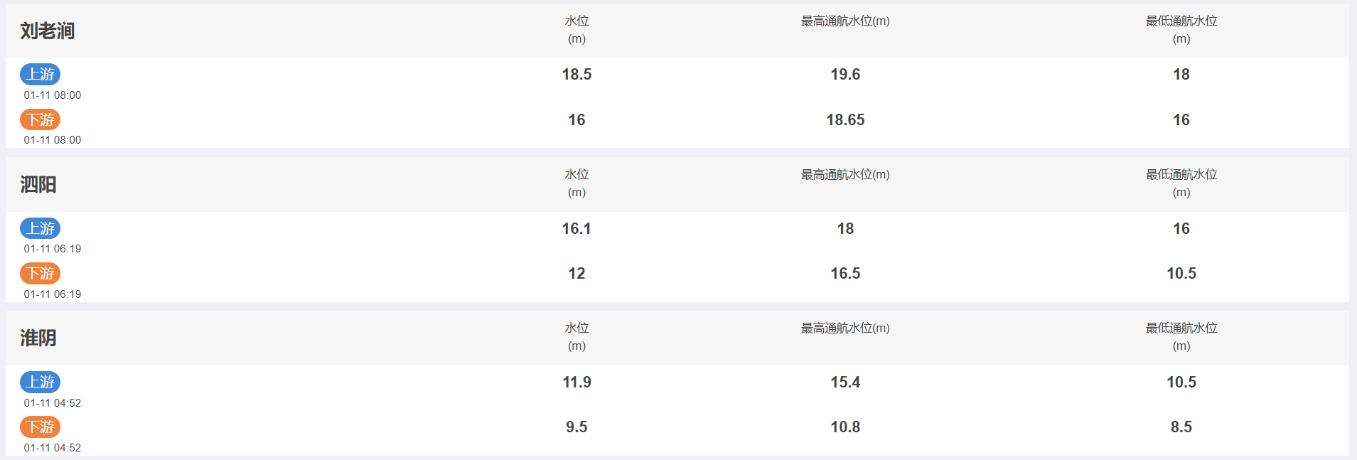The image size is (1357, 460).
Task: Click 刘老涧 upstream water level 18.5
Action: (x=576, y=74)
